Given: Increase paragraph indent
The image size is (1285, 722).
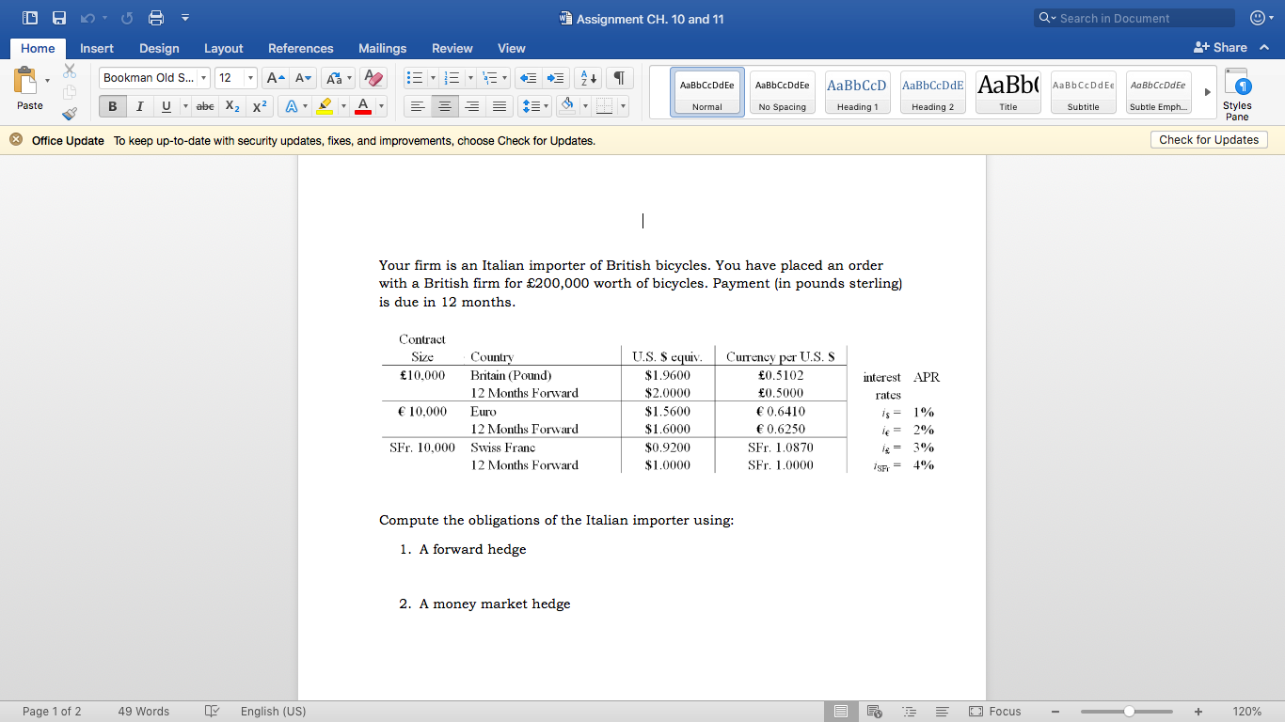Looking at the screenshot, I should point(556,78).
